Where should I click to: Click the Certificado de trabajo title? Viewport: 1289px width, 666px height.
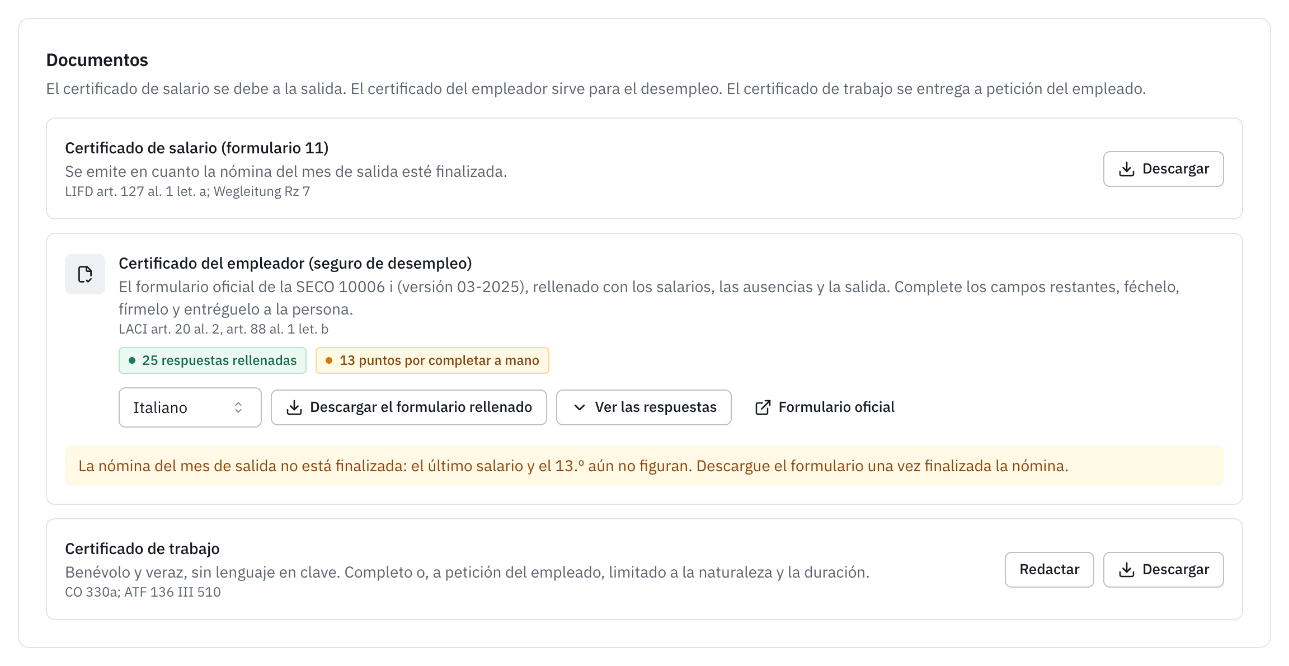coord(142,548)
